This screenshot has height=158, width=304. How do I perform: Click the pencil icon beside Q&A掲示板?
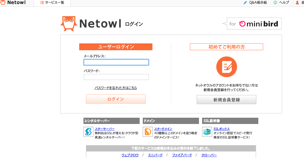[x=245, y=3]
